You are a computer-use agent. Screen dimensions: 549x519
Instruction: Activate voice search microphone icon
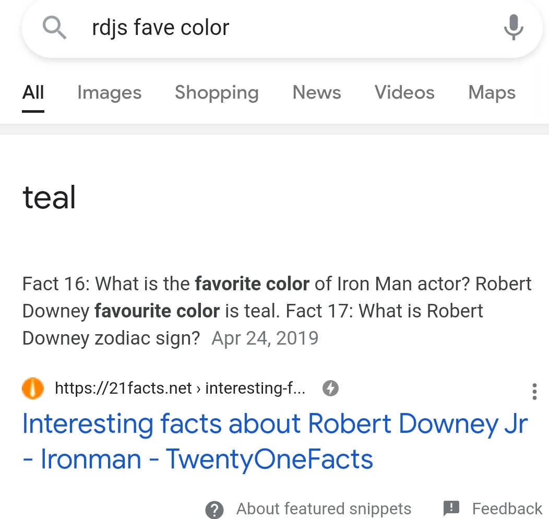tap(514, 27)
